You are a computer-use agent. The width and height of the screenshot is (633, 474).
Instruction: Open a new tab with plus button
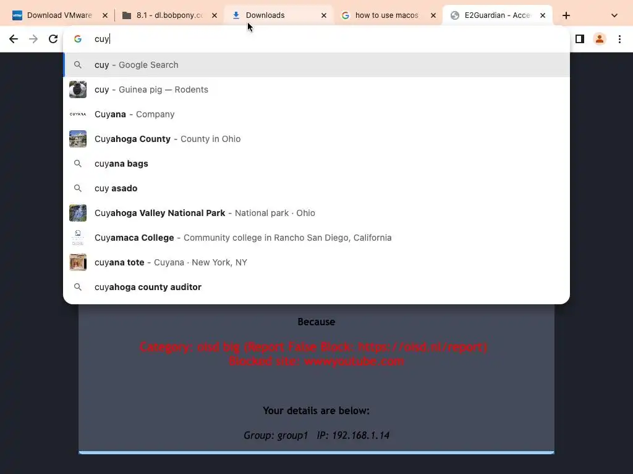pyautogui.click(x=566, y=15)
